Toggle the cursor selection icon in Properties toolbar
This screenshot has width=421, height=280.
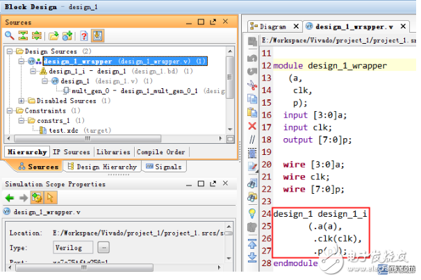click(x=51, y=198)
